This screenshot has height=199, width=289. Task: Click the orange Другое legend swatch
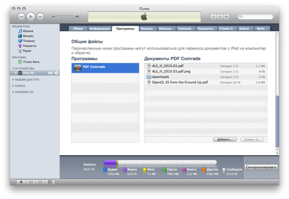tap(204, 170)
